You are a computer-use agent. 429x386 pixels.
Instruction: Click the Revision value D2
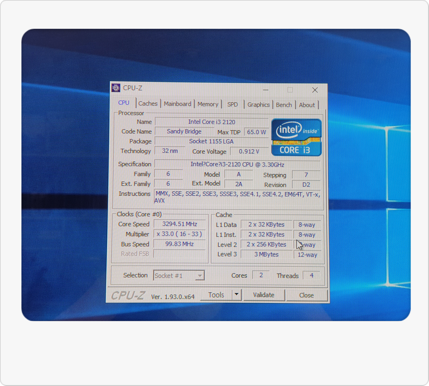click(x=306, y=185)
